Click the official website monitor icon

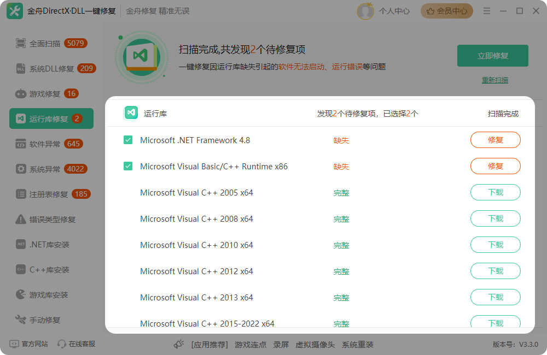pos(14,344)
